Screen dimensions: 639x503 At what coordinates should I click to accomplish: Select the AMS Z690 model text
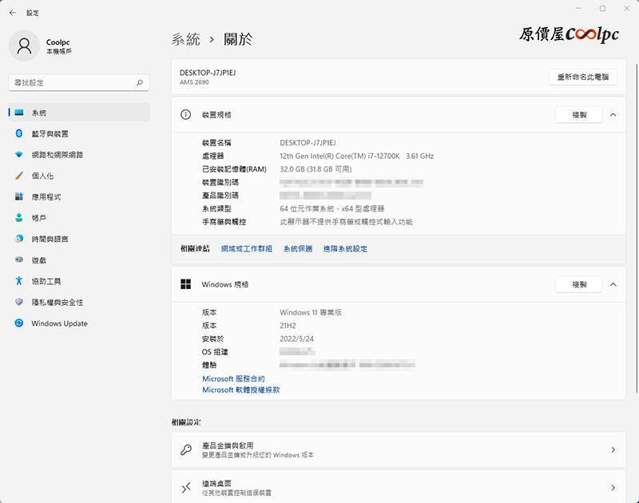(194, 82)
